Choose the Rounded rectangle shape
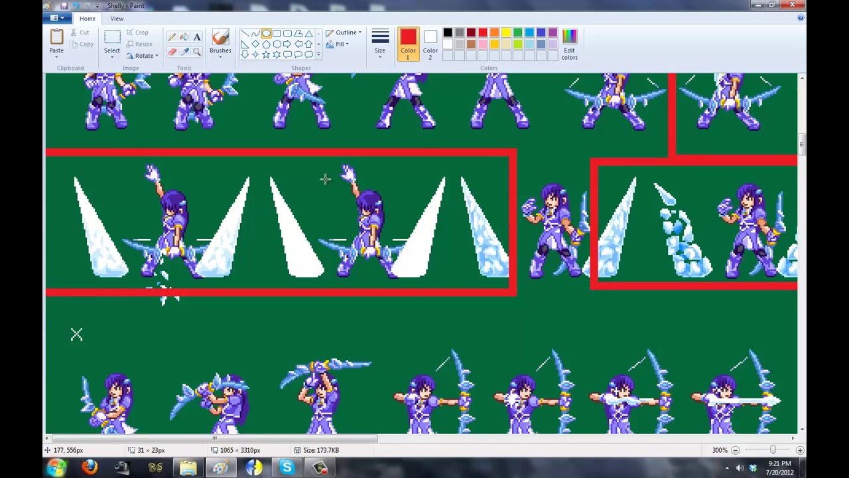Screen dimensions: 849x478 point(287,33)
